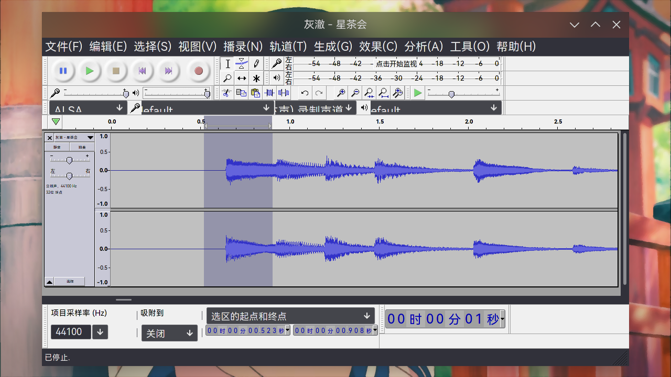
Task: Open the track name dropdown menu
Action: pyautogui.click(x=90, y=138)
